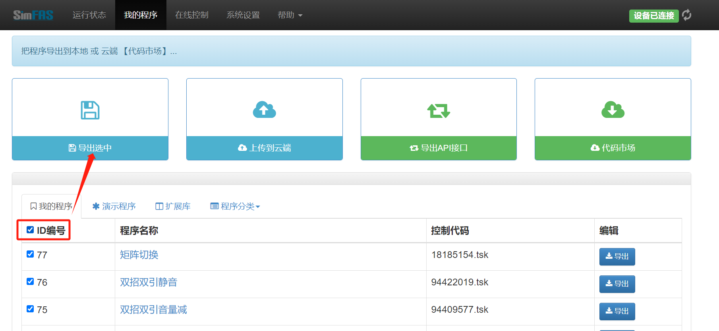This screenshot has height=331, width=719.
Task: Click the blue cloud upload icon
Action: (264, 110)
